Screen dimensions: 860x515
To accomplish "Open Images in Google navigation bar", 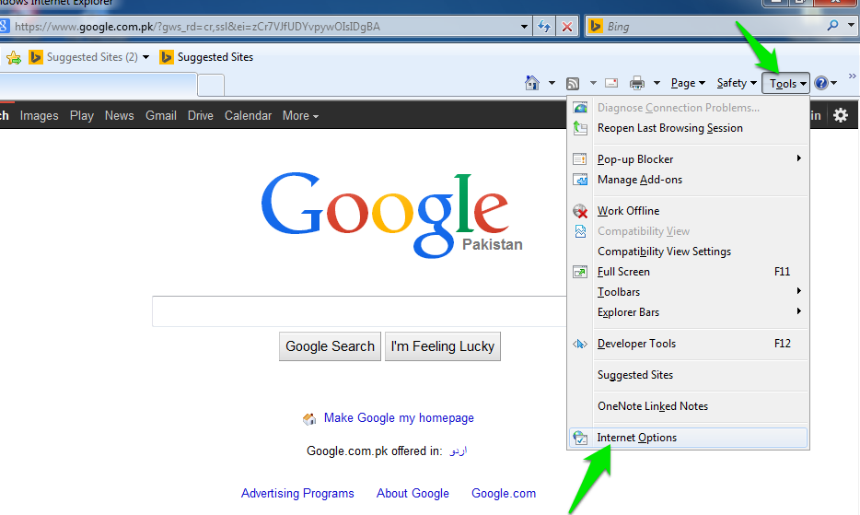I will click(x=39, y=116).
